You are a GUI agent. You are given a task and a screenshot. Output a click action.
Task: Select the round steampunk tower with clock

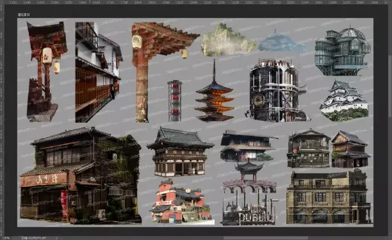[x=278, y=90]
